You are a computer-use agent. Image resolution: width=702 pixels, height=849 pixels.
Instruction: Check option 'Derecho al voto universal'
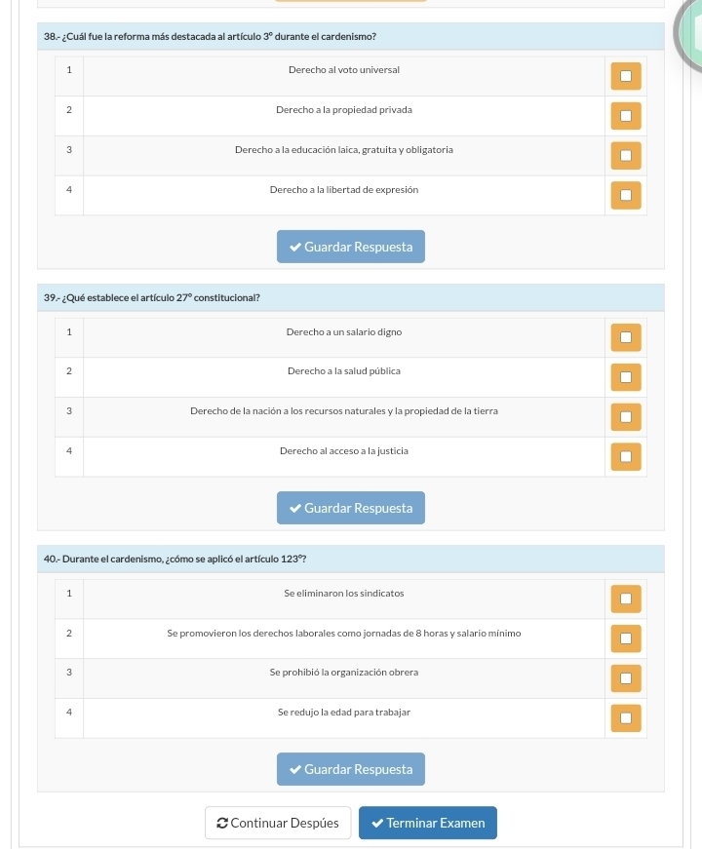pos(627,75)
